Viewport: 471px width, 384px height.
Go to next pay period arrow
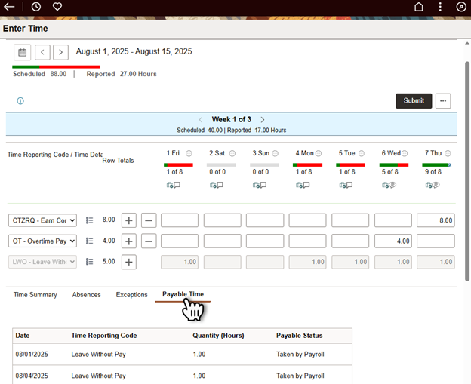click(x=60, y=52)
